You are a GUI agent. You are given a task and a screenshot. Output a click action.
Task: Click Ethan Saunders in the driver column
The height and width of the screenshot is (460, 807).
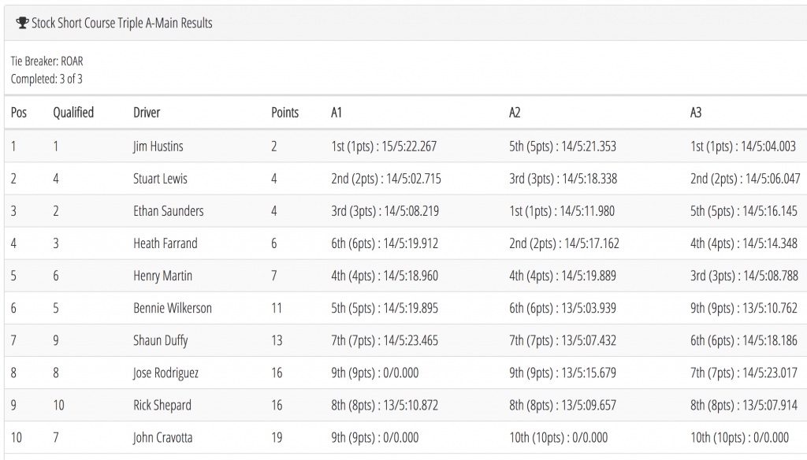tap(169, 211)
